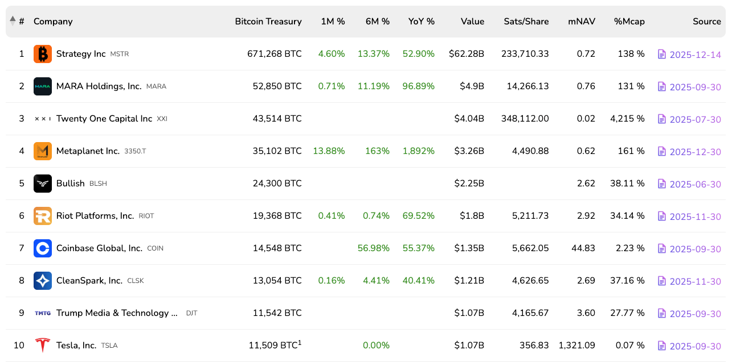Click the MARA Holdings logo icon
Image resolution: width=732 pixels, height=362 pixels.
click(43, 86)
